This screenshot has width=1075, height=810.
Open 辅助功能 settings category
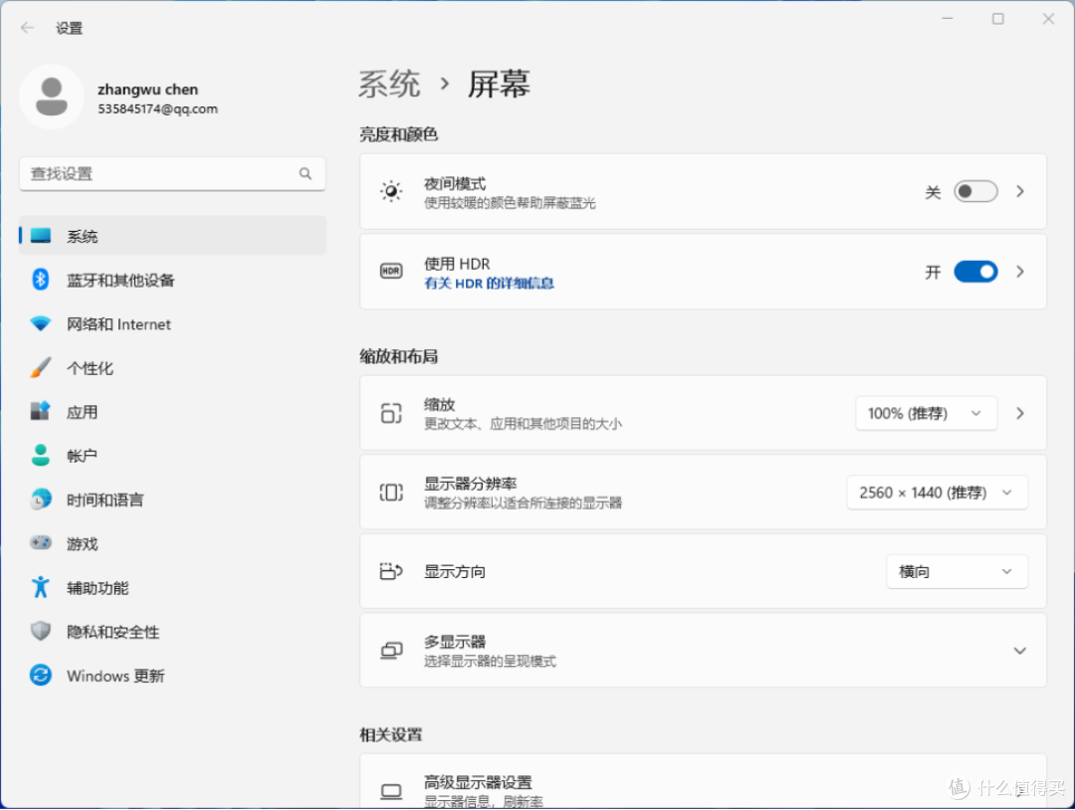[173, 587]
